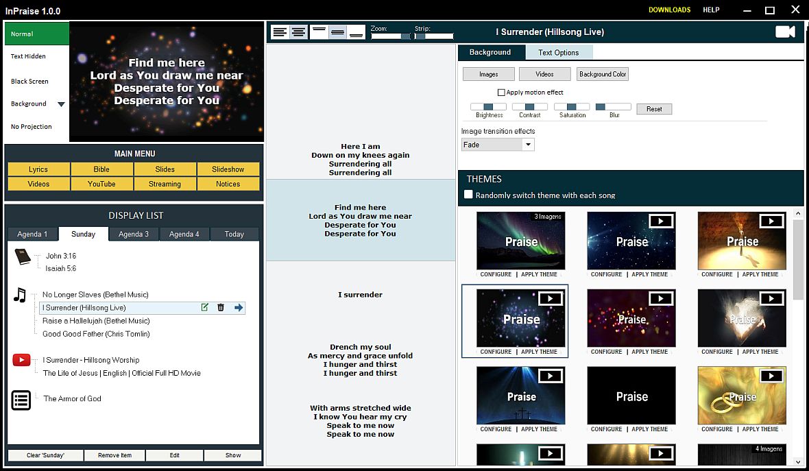Select Black Screen projection mode
The width and height of the screenshot is (809, 471).
[x=29, y=81]
